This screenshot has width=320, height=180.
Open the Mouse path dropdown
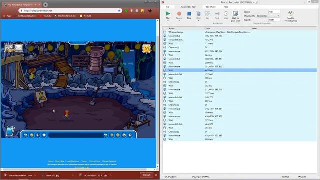(268, 16)
